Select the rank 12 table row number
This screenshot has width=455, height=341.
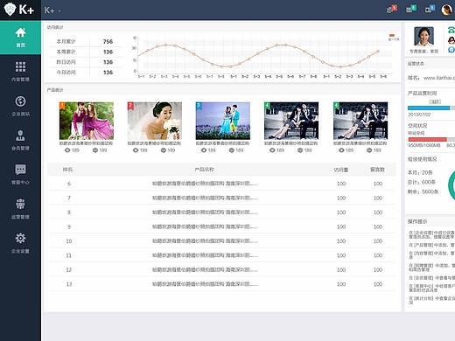(x=69, y=270)
